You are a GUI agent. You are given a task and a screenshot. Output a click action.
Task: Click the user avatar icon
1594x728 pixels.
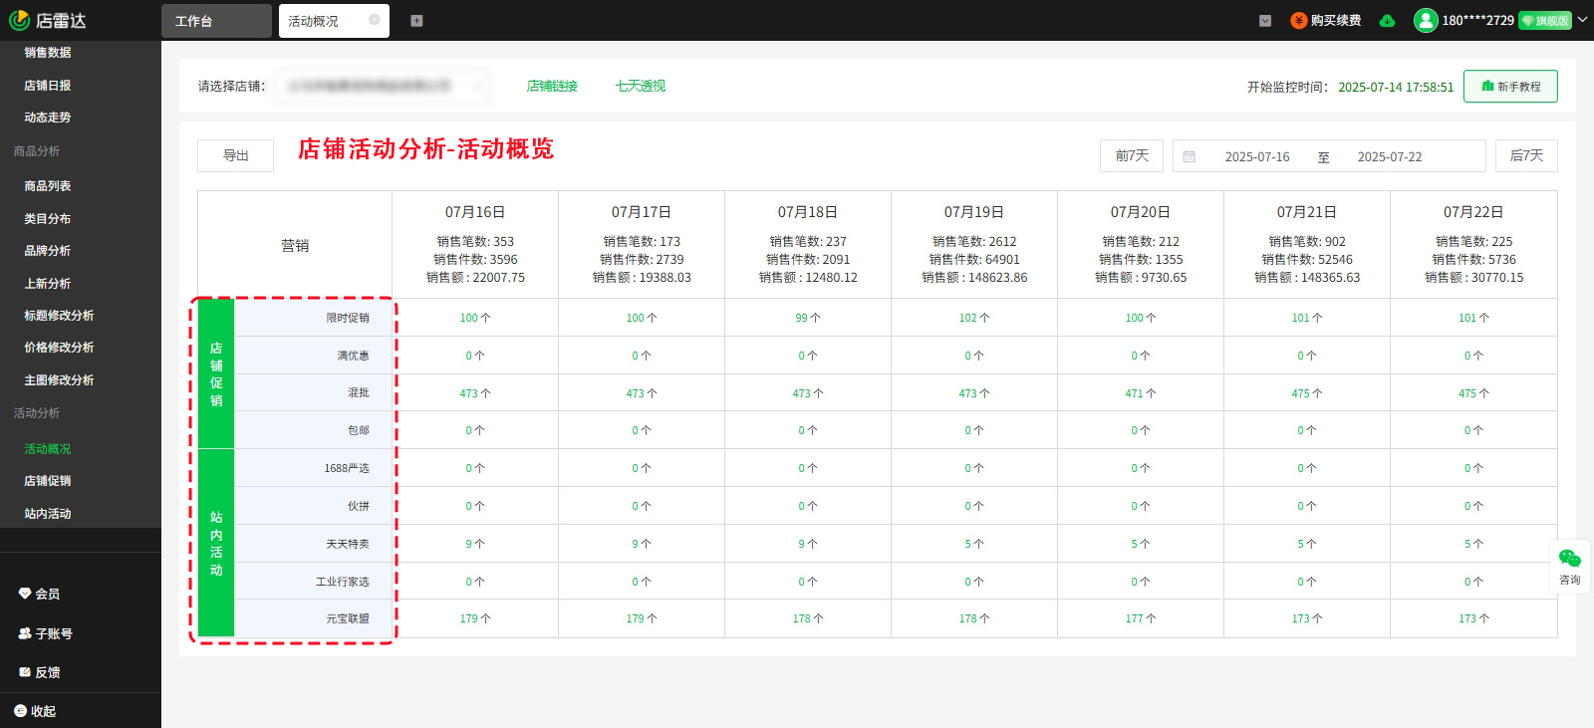point(1426,20)
